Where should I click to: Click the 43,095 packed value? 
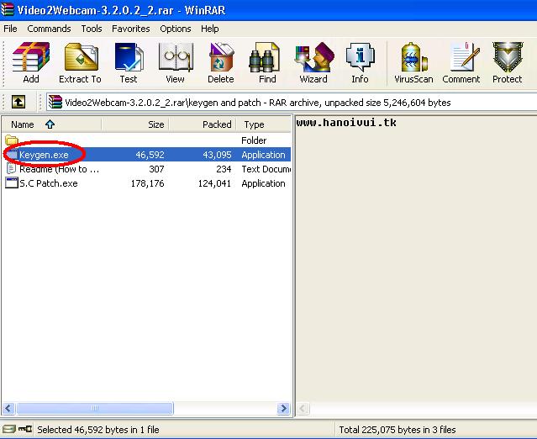[x=217, y=155]
